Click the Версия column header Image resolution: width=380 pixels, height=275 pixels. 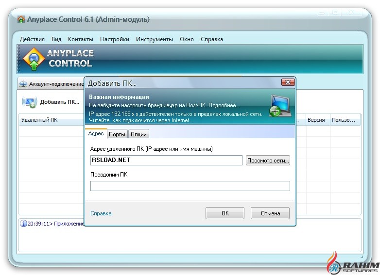(x=318, y=120)
